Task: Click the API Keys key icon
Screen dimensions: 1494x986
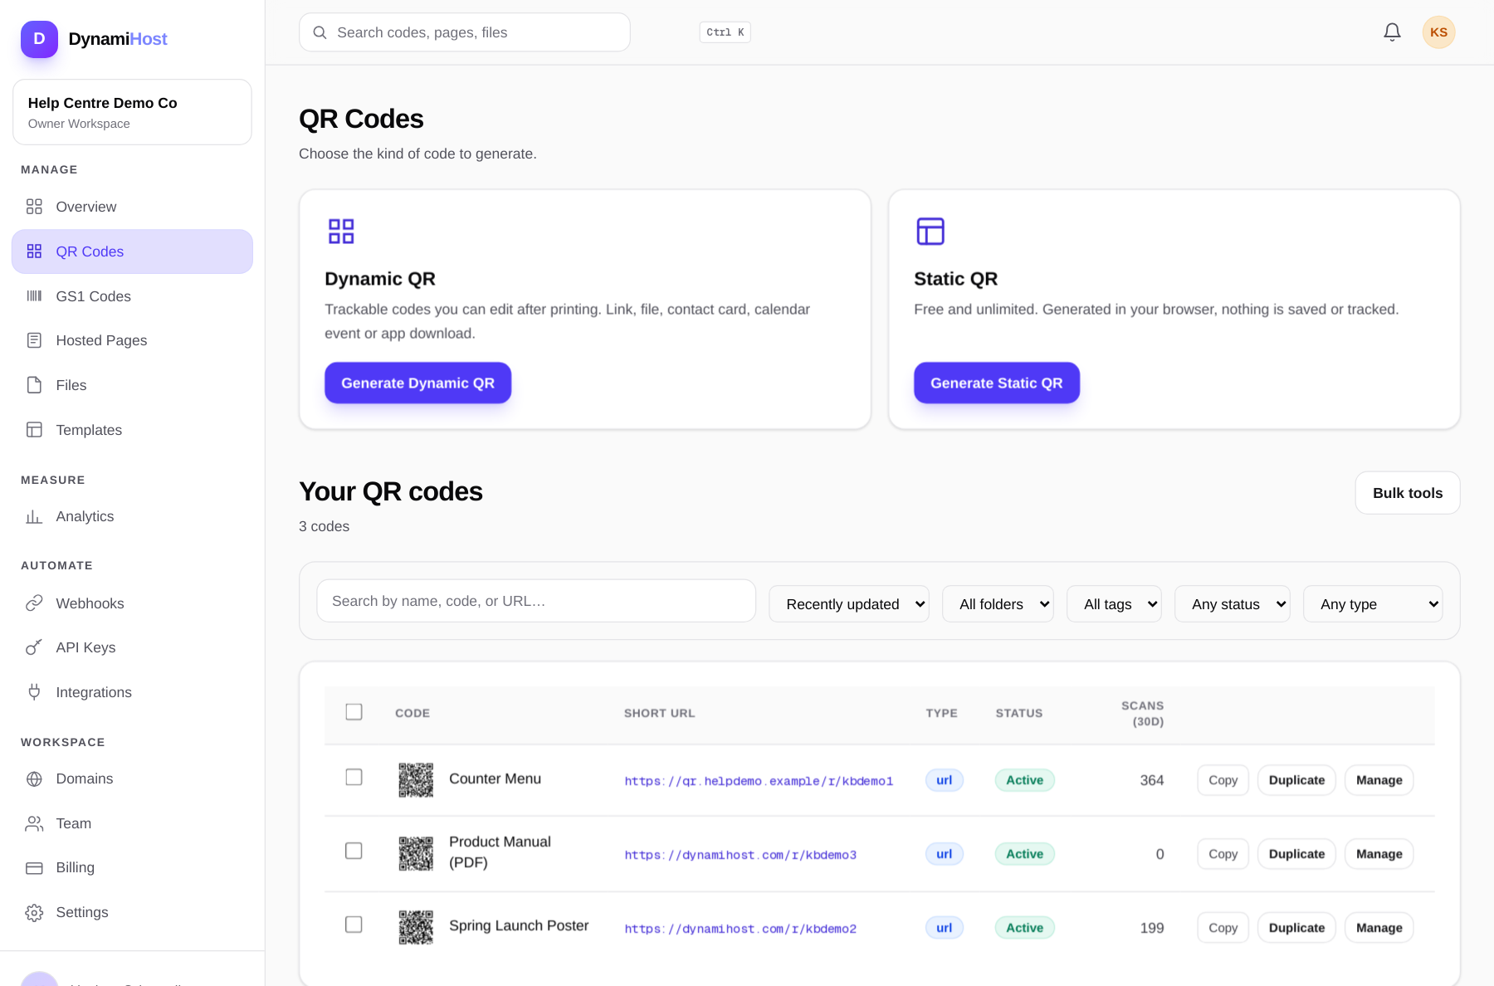Action: click(x=34, y=647)
